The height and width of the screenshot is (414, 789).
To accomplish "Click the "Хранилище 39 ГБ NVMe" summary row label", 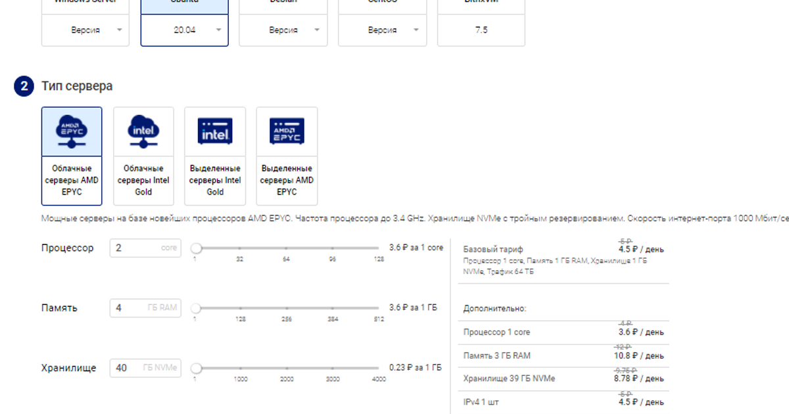I will point(509,379).
